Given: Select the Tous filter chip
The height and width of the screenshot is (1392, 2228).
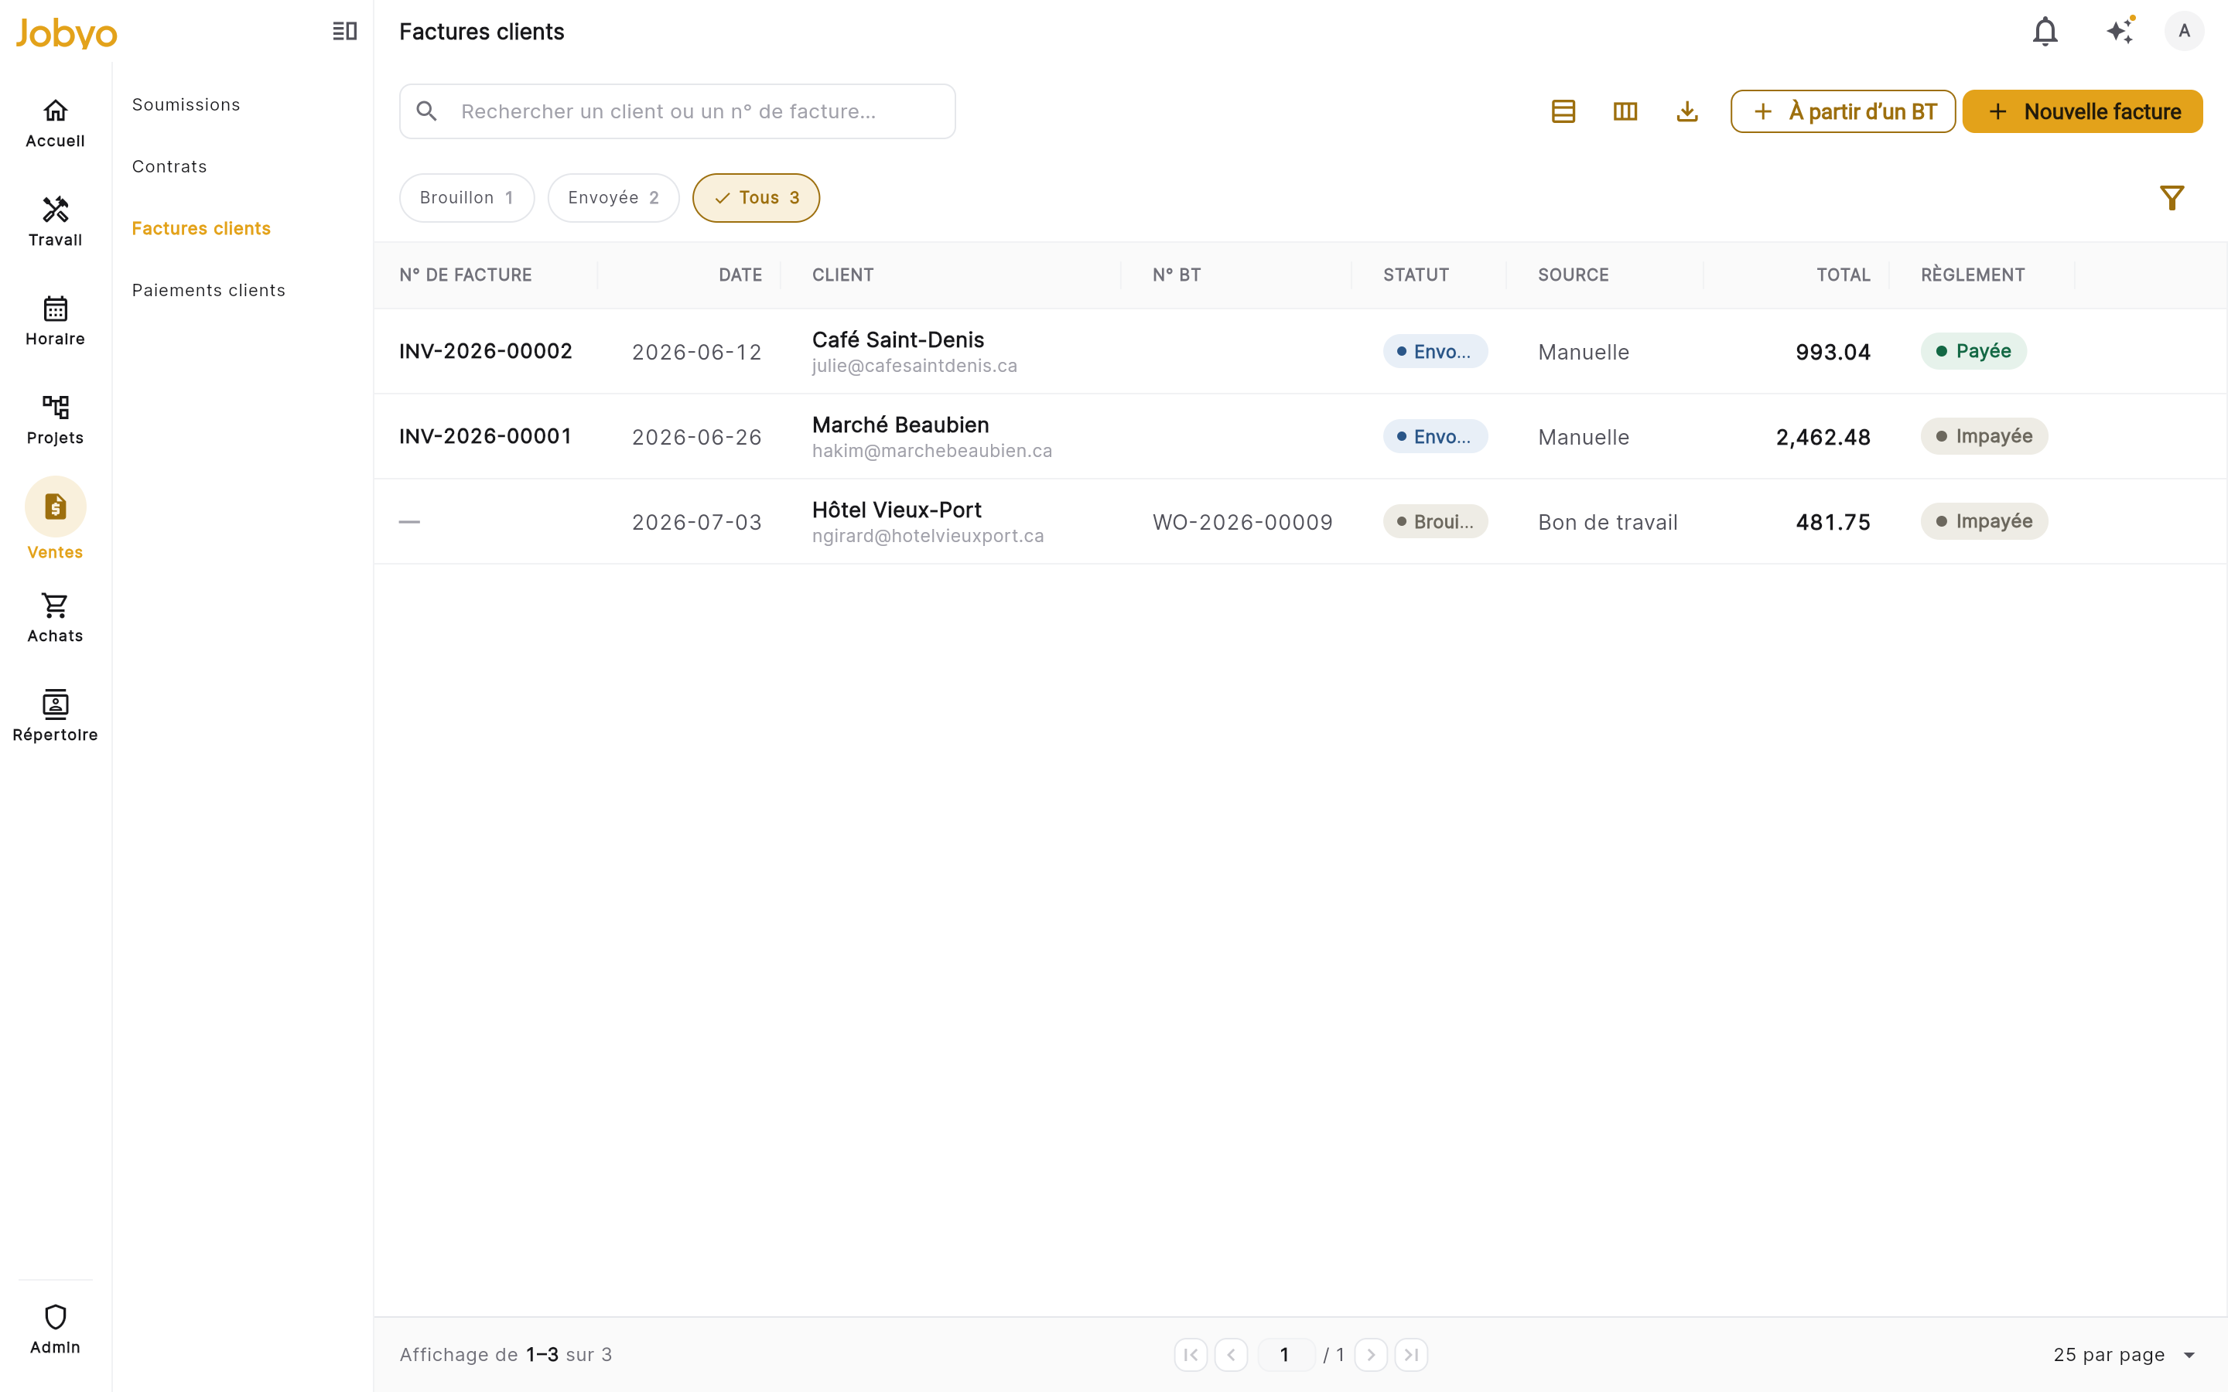Looking at the screenshot, I should (756, 198).
